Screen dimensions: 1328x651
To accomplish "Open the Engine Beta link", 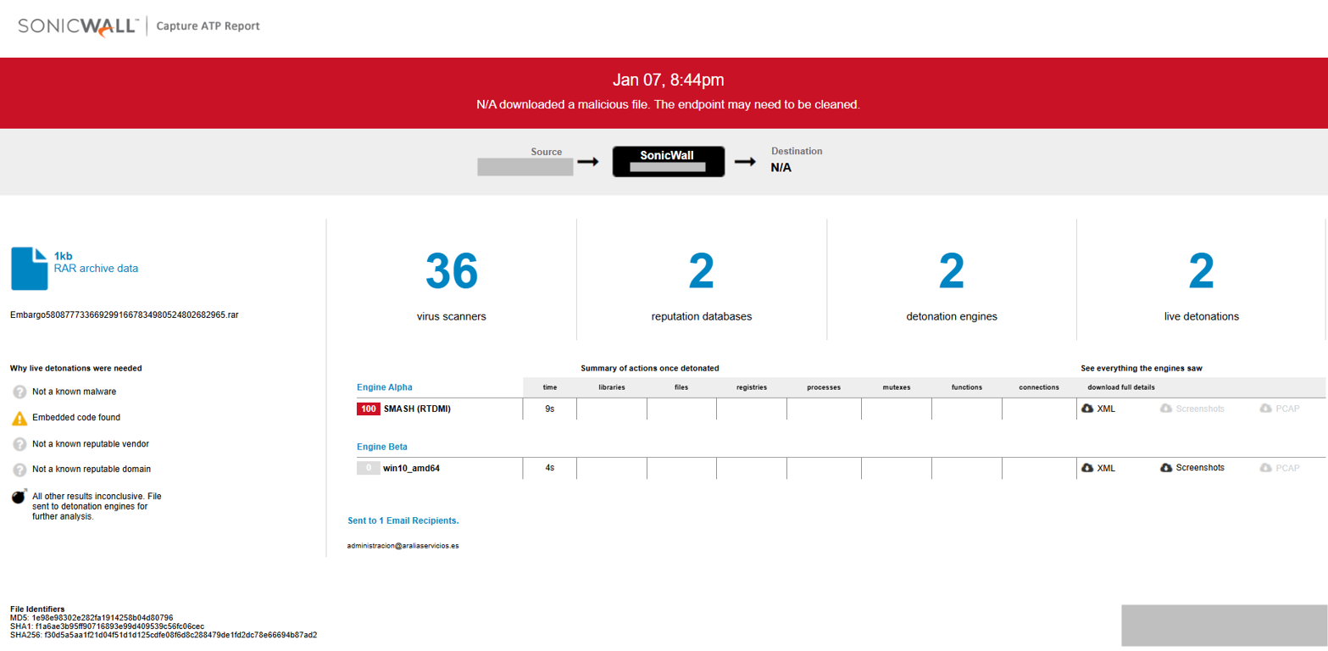I will pos(382,447).
